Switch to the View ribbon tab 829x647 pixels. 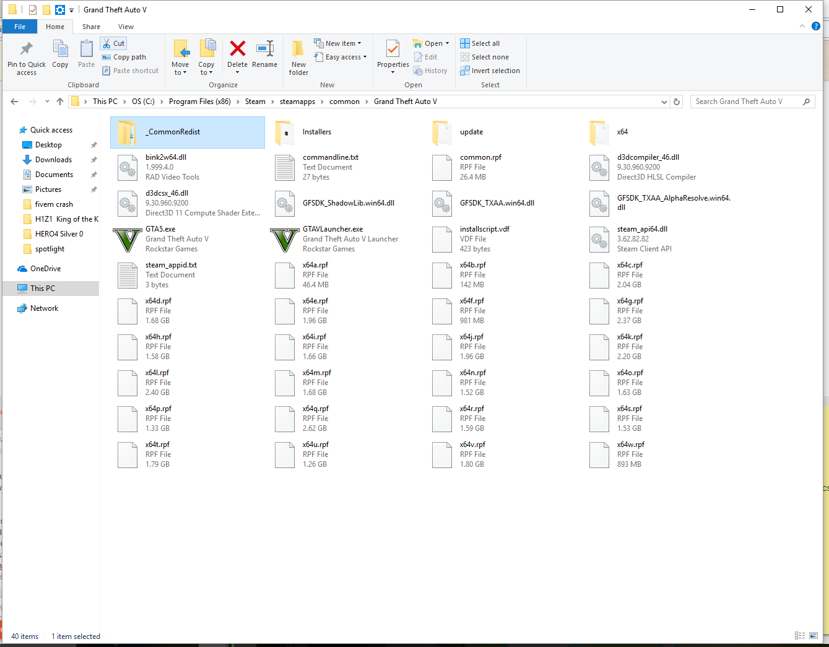coord(126,27)
